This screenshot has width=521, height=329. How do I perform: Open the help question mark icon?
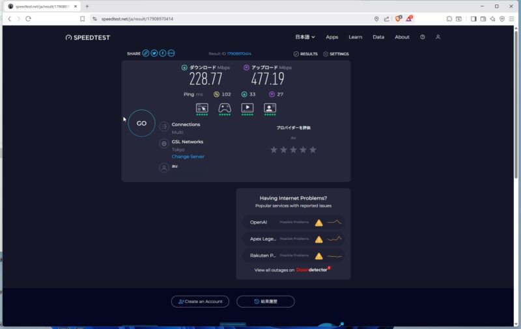point(422,37)
